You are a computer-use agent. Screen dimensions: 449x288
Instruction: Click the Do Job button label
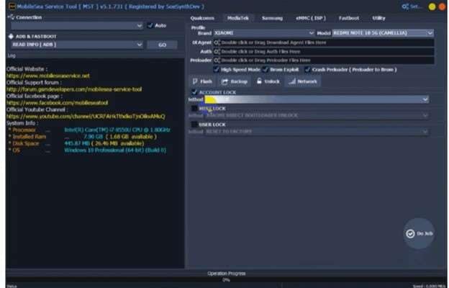click(425, 233)
